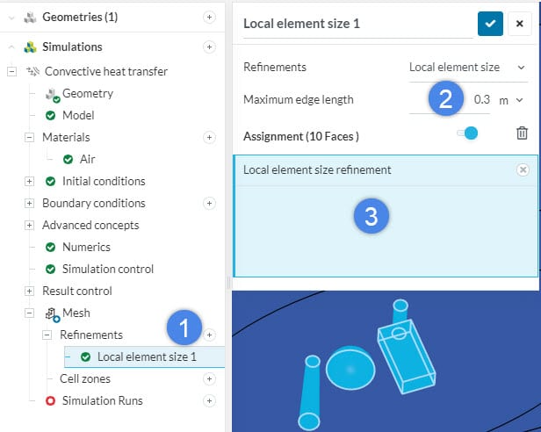Toggle the Assignment selection switch
The image size is (541, 432).
[467, 133]
